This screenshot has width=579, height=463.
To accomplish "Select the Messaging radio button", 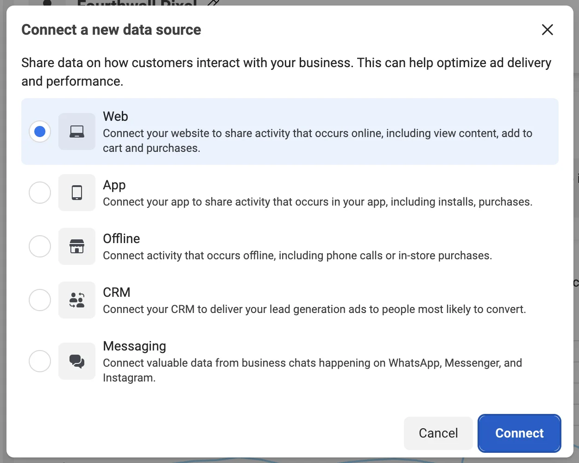I will (40, 361).
